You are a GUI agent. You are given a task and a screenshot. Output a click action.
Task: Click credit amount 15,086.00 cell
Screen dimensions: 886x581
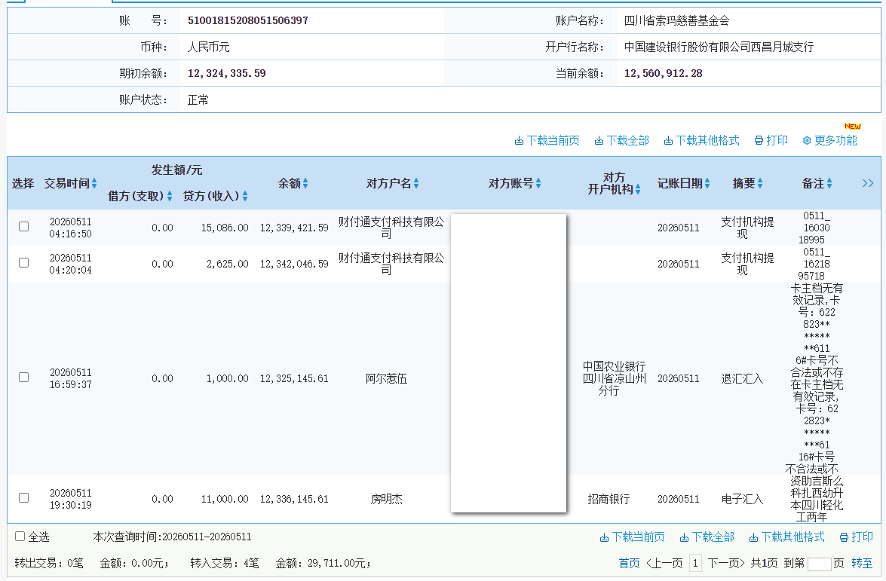click(x=225, y=228)
